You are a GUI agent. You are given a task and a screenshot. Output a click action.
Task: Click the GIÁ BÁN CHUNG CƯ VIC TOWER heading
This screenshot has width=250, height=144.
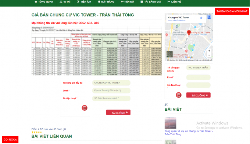[83, 15]
